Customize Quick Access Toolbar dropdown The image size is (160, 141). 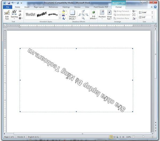pos(22,3)
